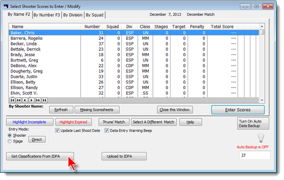Image resolution: width=284 pixels, height=180 pixels.
Task: Select the Shooter entry mode radio button
Action: (x=10, y=135)
